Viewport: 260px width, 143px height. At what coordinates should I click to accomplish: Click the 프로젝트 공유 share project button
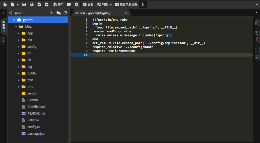(x=126, y=4)
